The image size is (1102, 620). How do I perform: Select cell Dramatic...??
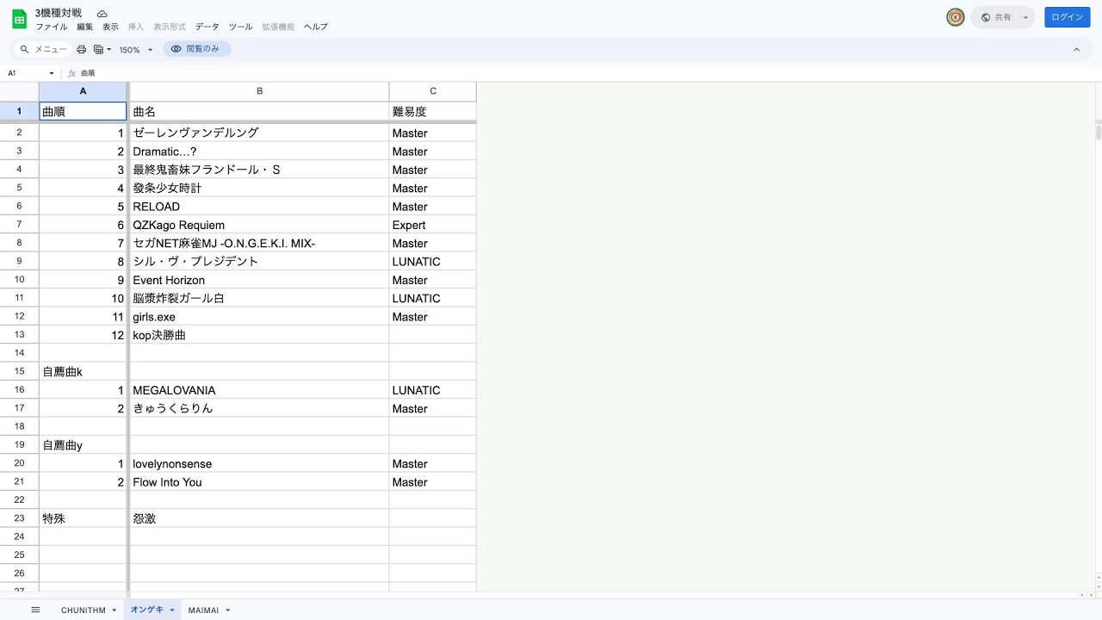259,152
